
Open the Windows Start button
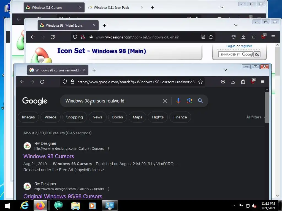click(x=7, y=206)
